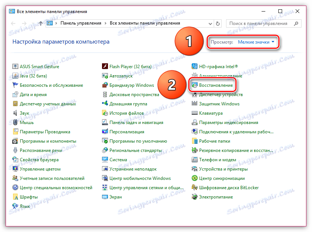
Task: Open Электропитание power options
Action: (216, 197)
